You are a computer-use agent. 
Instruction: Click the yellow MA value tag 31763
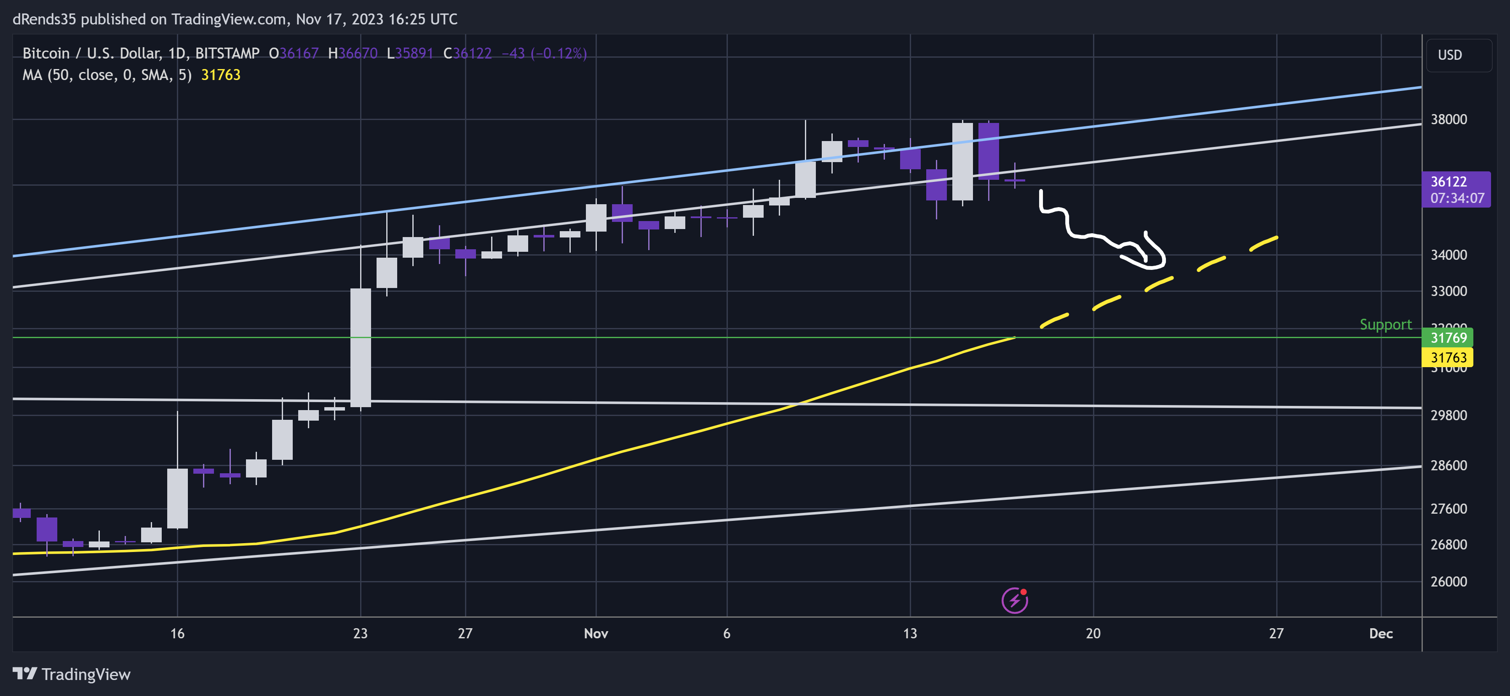click(x=1447, y=357)
